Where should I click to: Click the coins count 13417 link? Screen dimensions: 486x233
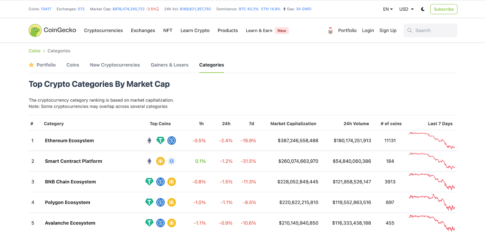[46, 9]
